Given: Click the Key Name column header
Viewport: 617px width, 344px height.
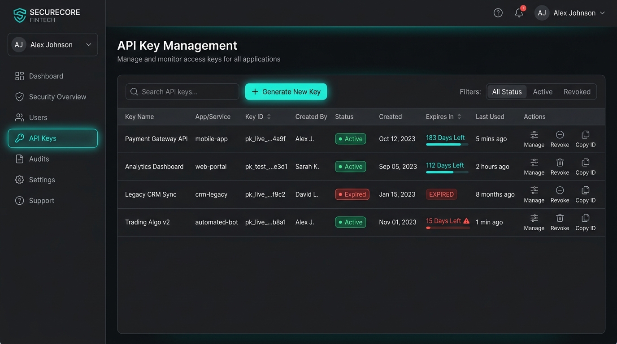Looking at the screenshot, I should [139, 116].
